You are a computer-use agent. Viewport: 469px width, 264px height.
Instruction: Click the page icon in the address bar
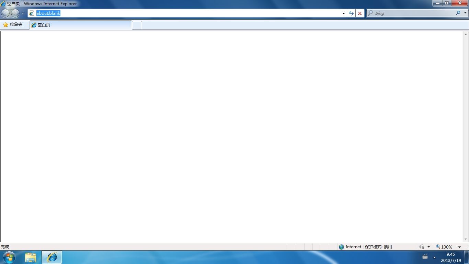point(32,13)
